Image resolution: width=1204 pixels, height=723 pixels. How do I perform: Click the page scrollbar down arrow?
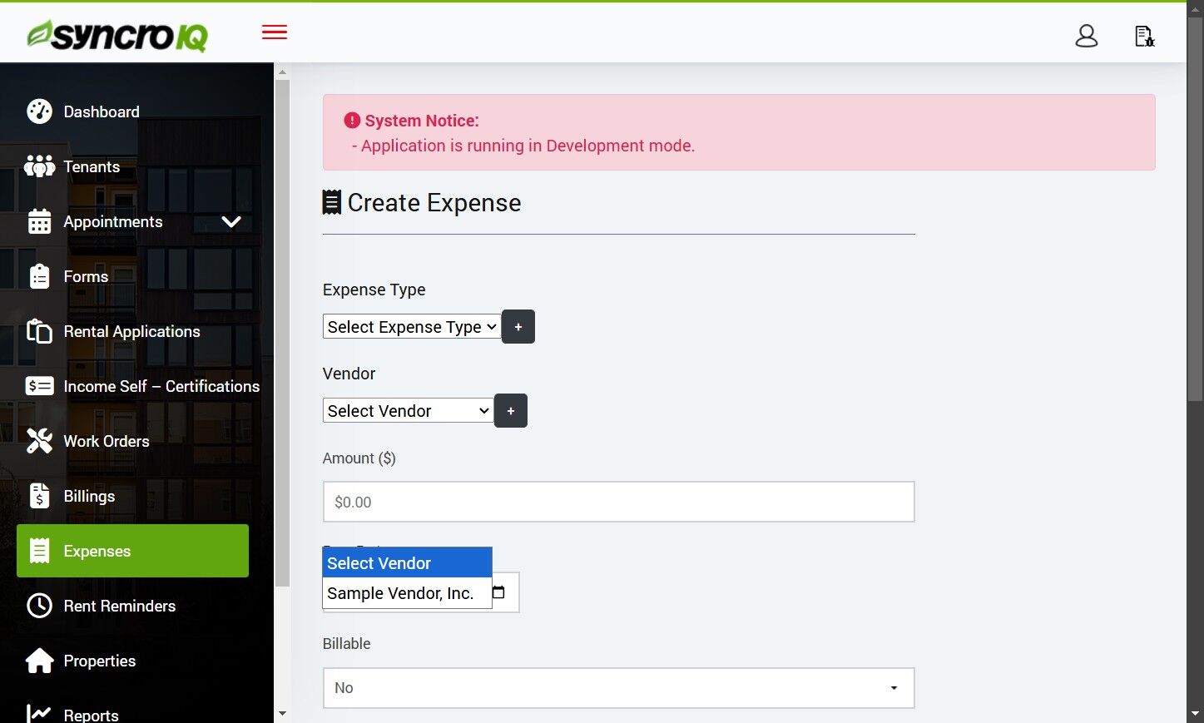pos(1195,714)
